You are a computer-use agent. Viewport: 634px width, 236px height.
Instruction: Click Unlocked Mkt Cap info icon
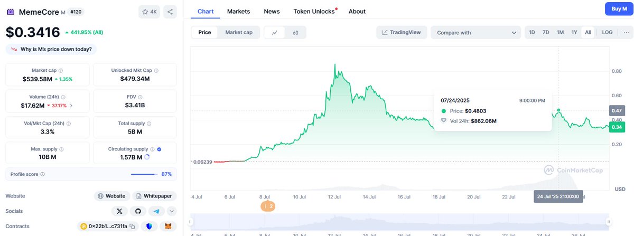point(156,70)
